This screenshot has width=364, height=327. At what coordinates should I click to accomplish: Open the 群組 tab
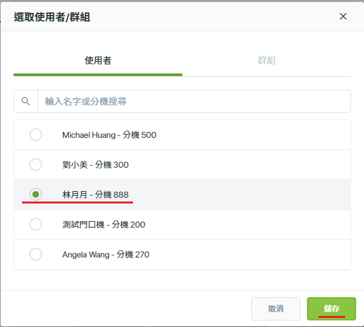pyautogui.click(x=267, y=60)
